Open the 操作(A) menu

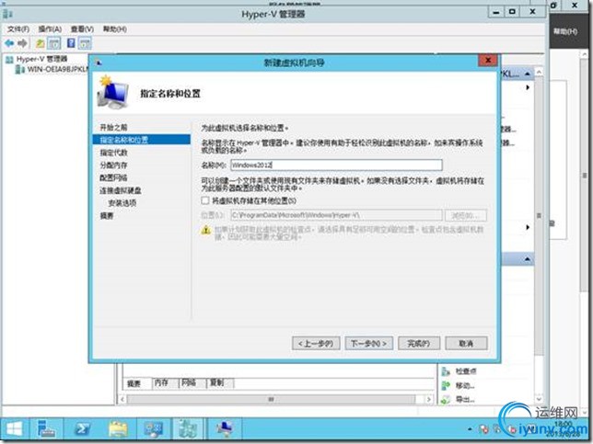pos(50,29)
